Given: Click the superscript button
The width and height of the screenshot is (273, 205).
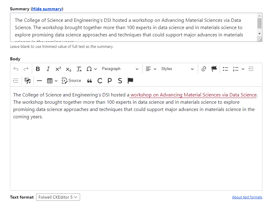Looking at the screenshot, I should click(x=58, y=69).
